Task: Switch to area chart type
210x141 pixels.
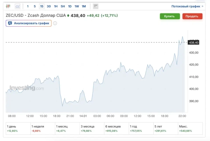Action: [x=17, y=6]
